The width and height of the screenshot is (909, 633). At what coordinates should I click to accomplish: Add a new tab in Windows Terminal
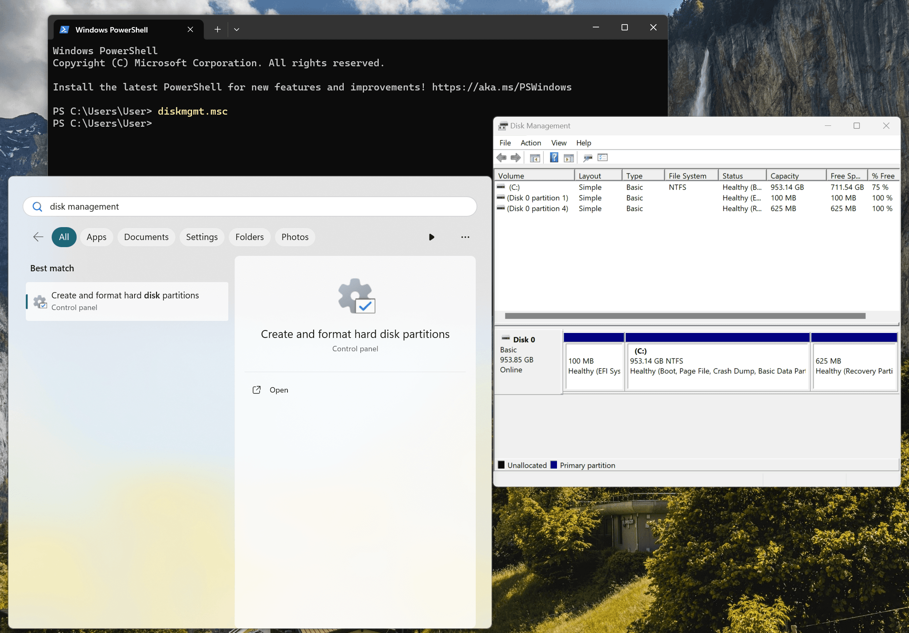[217, 29]
